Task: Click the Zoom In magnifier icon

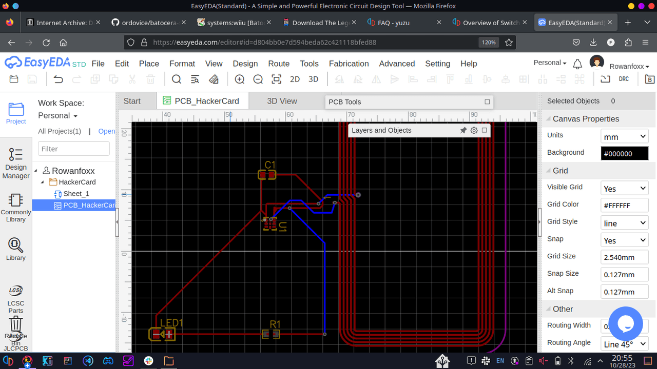Action: pos(239,79)
